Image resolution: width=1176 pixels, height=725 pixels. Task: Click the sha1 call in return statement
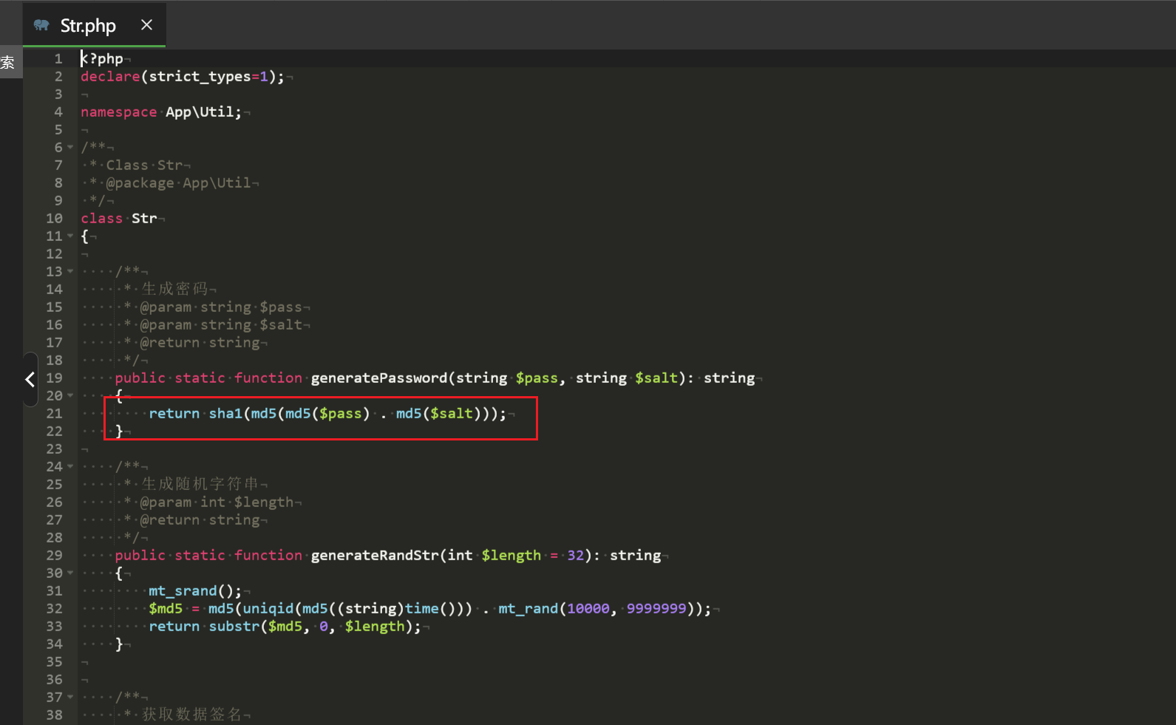[225, 414]
